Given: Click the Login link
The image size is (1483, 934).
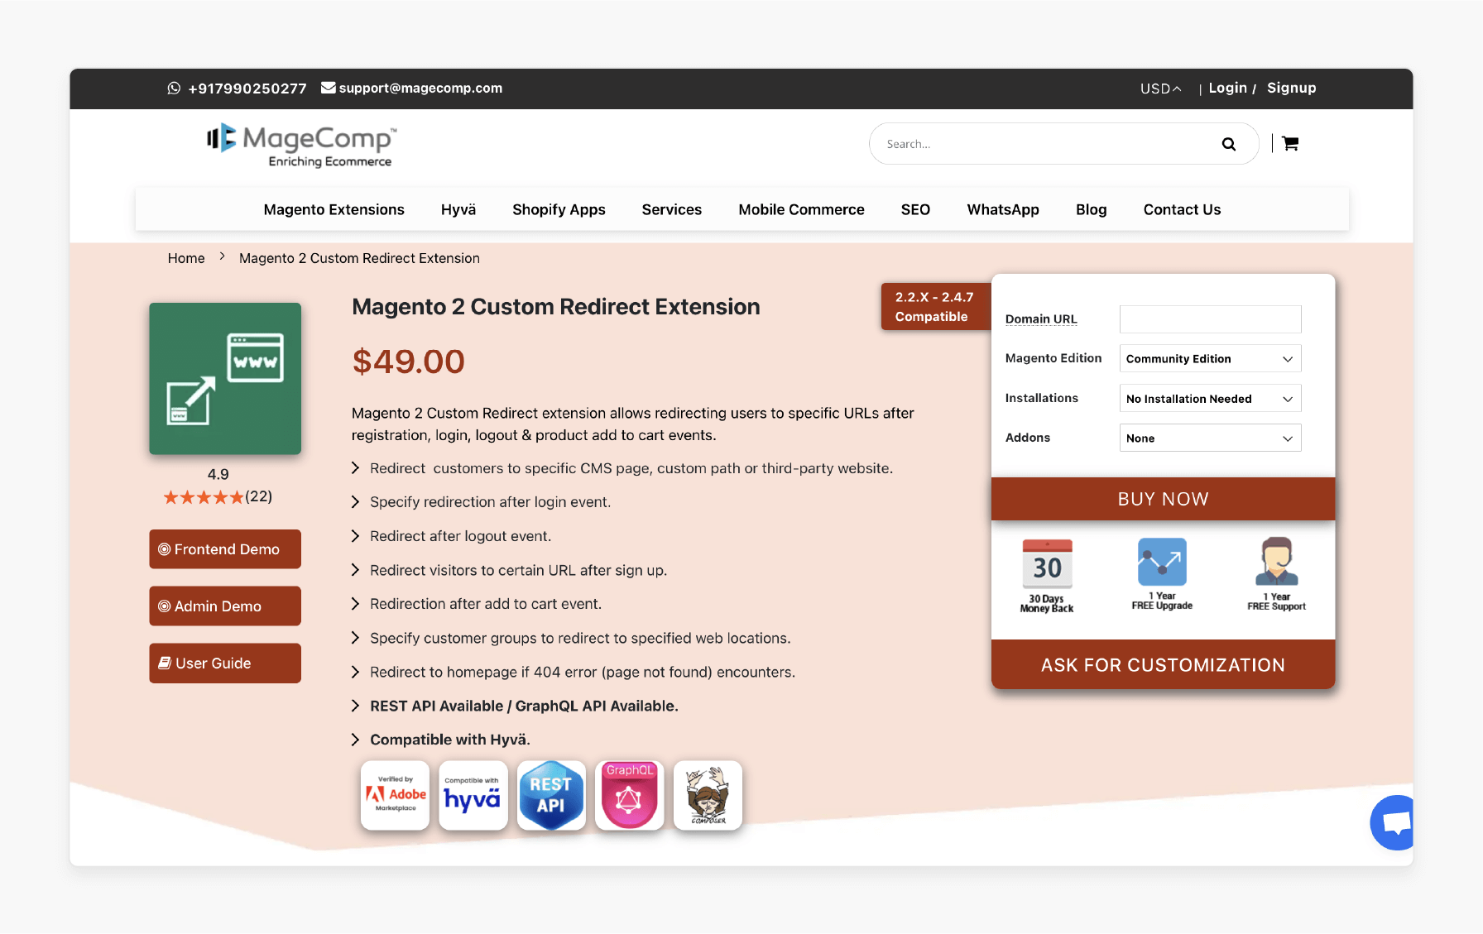Looking at the screenshot, I should click(x=1227, y=88).
